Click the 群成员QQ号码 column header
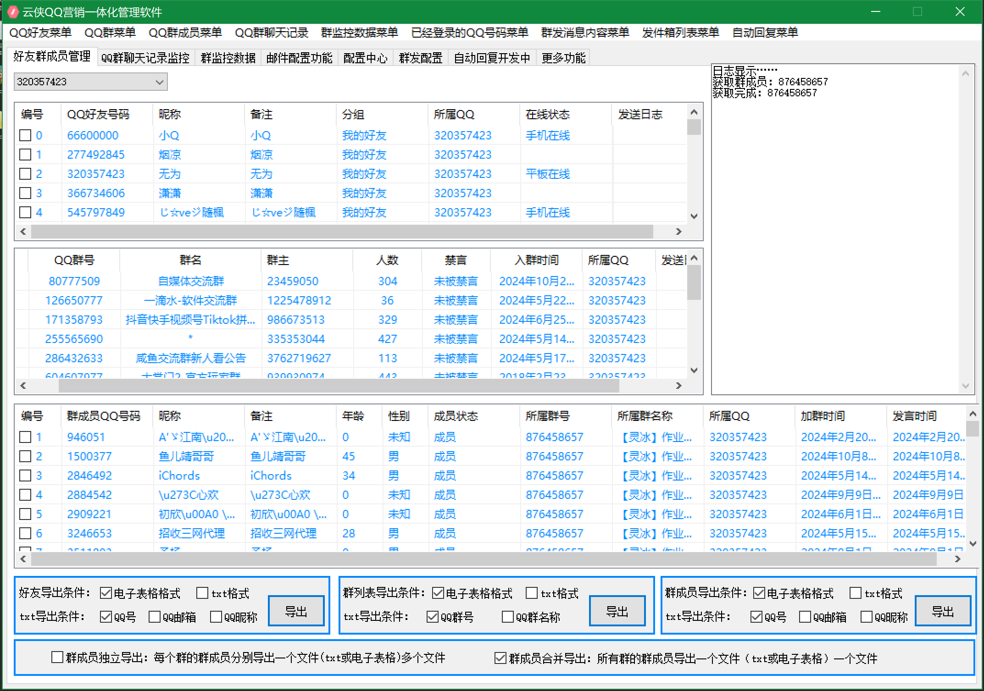The height and width of the screenshot is (691, 984). [x=106, y=416]
